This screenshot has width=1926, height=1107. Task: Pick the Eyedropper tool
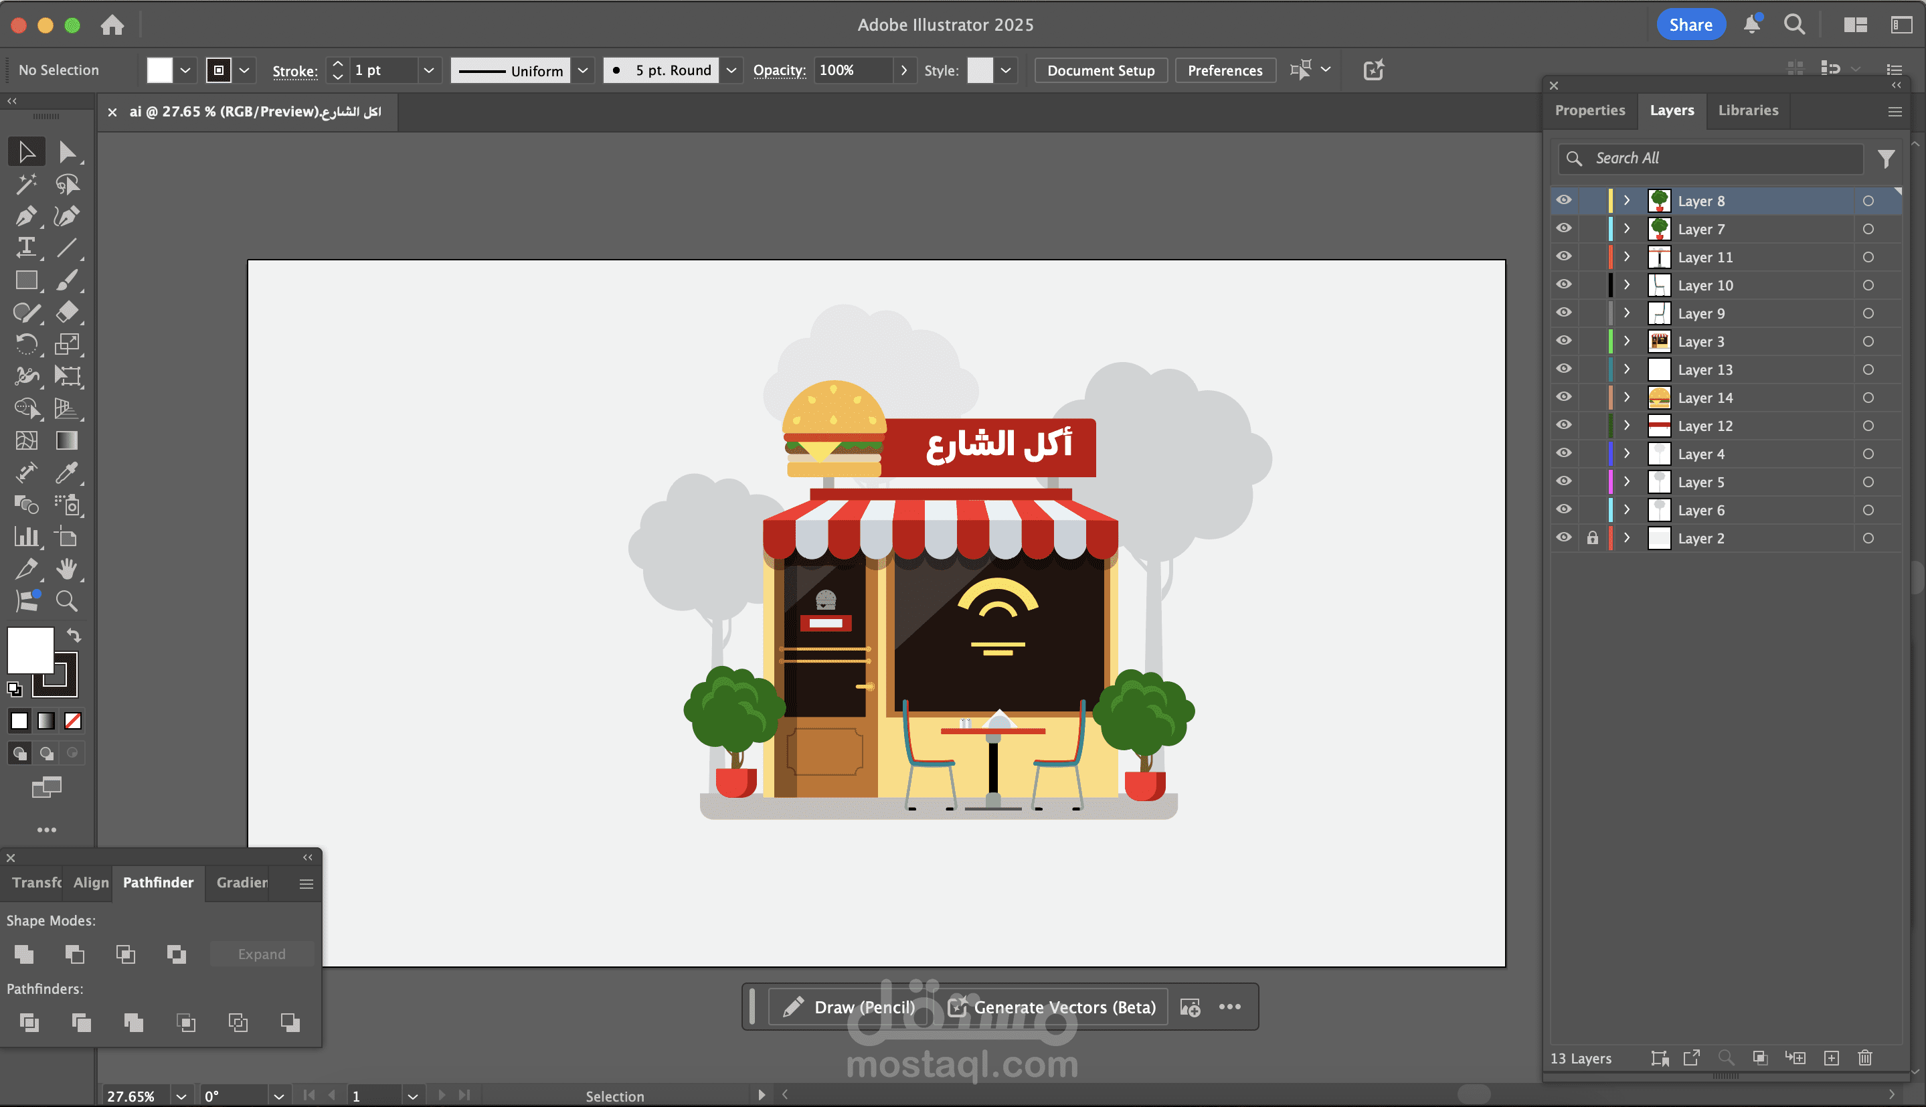[x=67, y=472]
